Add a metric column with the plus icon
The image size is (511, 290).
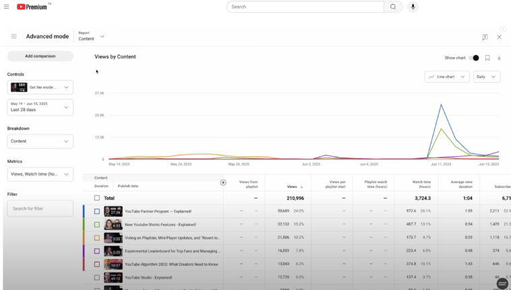point(223,182)
